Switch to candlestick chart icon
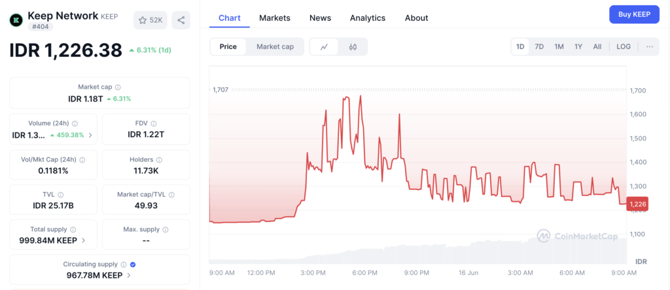Image resolution: width=670 pixels, height=290 pixels. (x=353, y=47)
